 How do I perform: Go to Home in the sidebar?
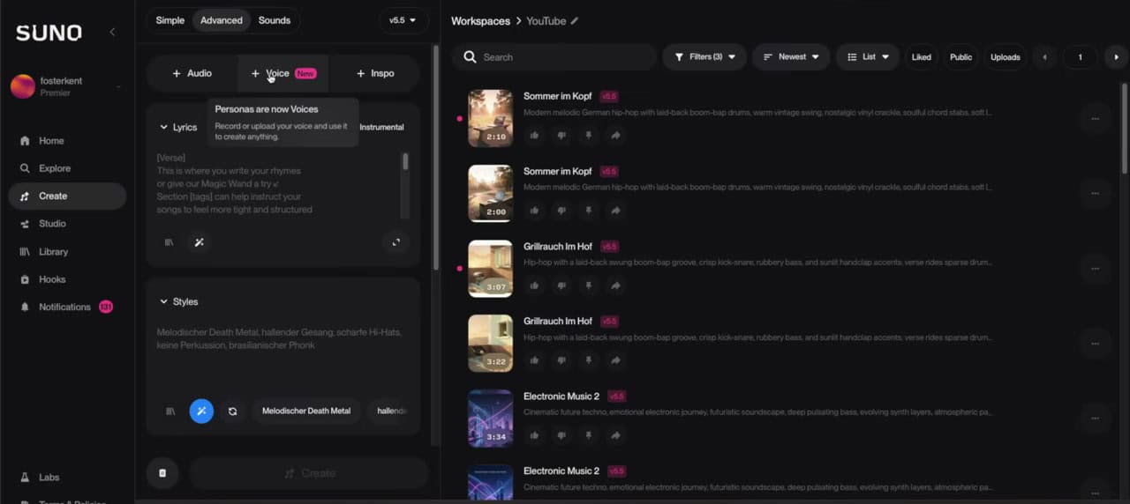42,141
